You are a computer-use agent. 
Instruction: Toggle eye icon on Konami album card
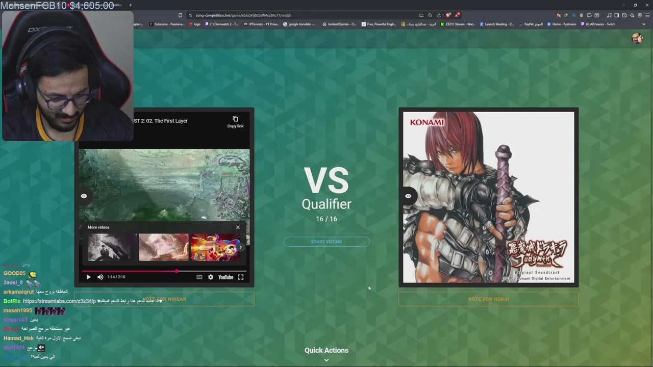click(408, 196)
